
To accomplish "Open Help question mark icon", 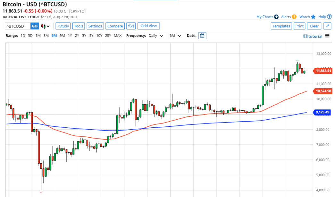I will pos(330,17).
